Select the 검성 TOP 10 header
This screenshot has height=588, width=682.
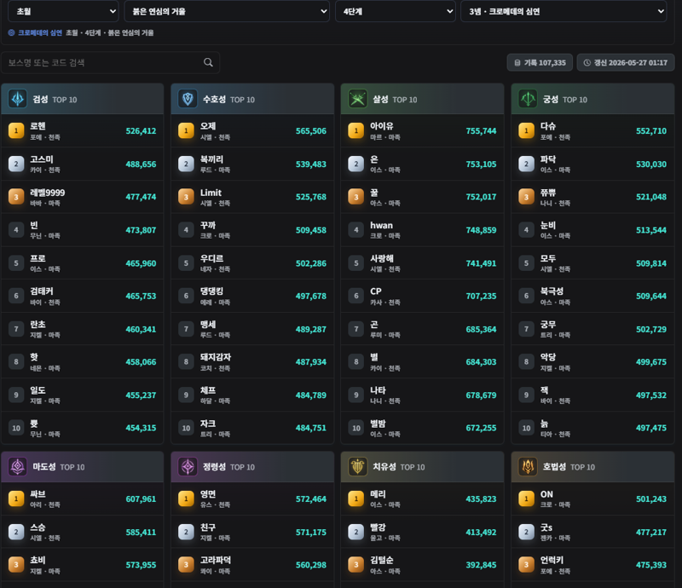click(82, 99)
